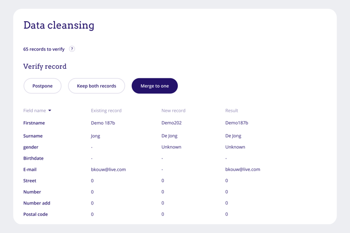Click the Number field label
Image resolution: width=350 pixels, height=233 pixels.
[x=32, y=192]
